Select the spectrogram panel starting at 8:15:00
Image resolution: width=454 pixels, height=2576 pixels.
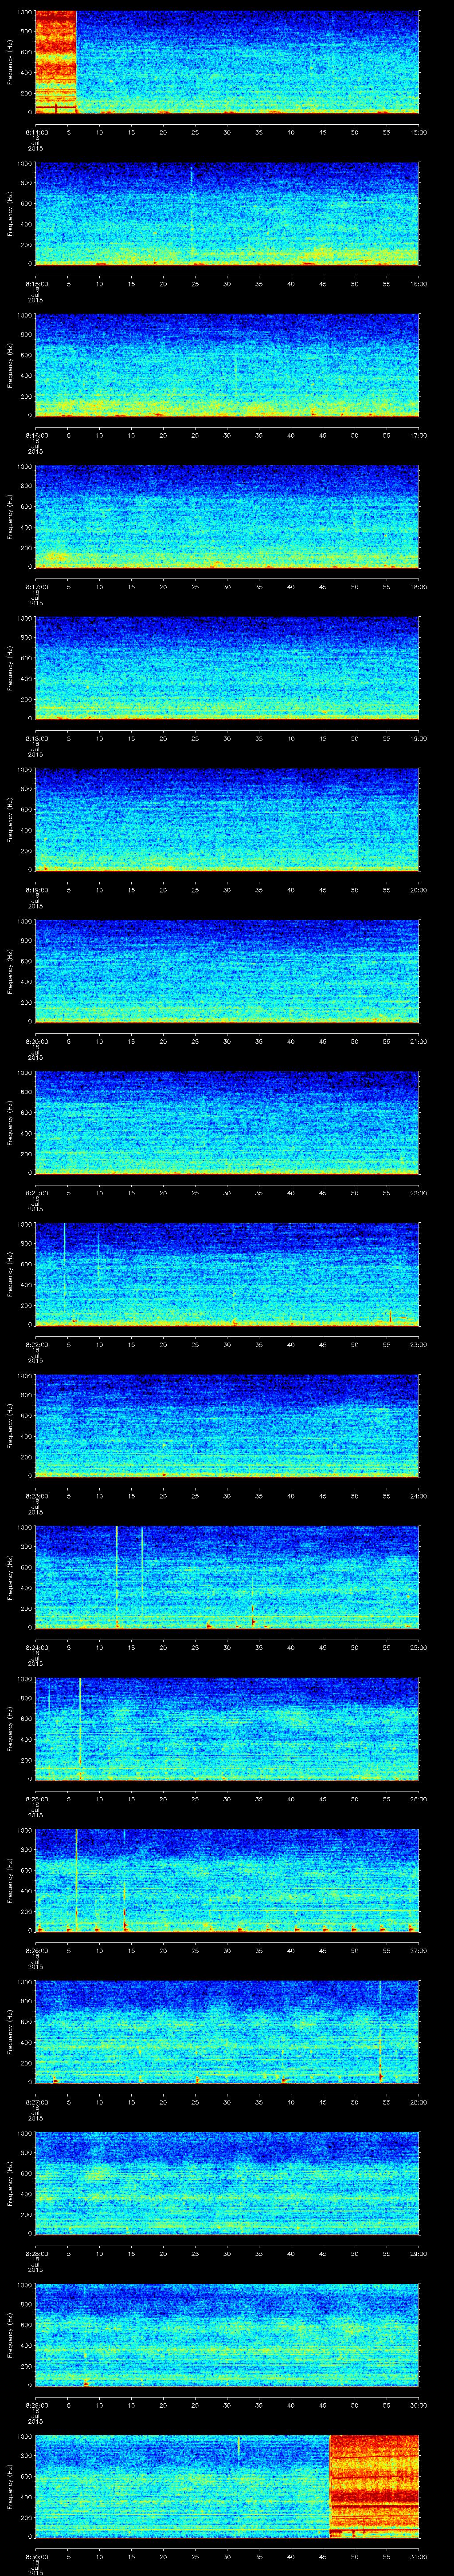[x=227, y=214]
